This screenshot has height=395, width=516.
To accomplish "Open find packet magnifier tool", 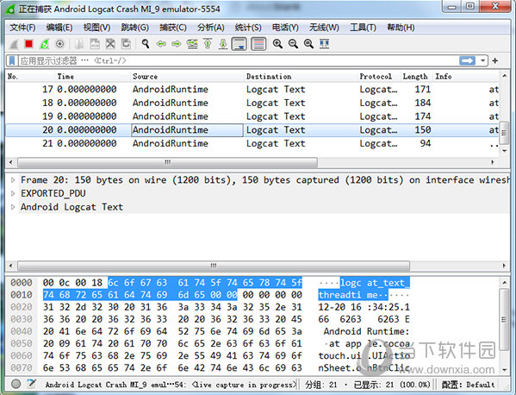I will point(146,44).
